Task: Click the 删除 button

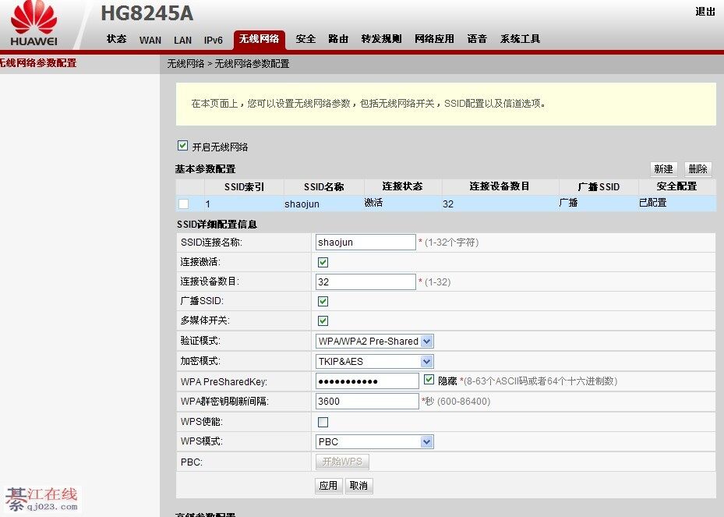Action: pyautogui.click(x=698, y=169)
